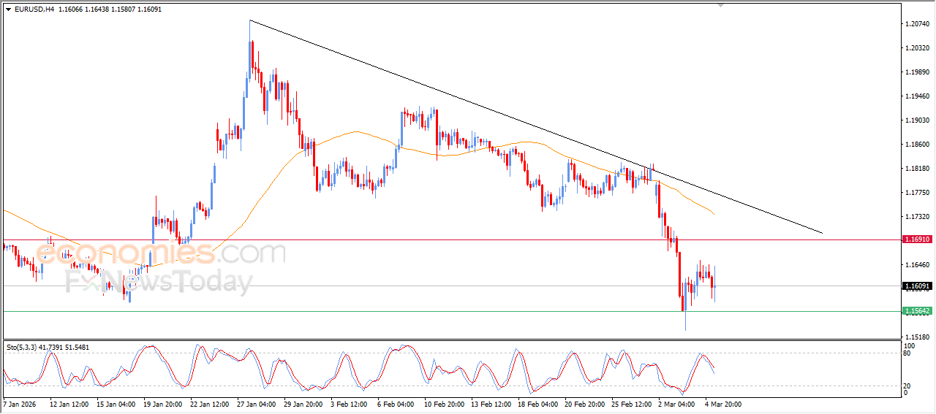Click the stochastic 100 level label
936x414 pixels.
(910, 346)
